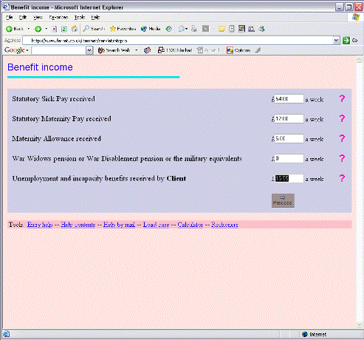Click the Internet zone status indicator
364x340 pixels.
[x=315, y=334]
